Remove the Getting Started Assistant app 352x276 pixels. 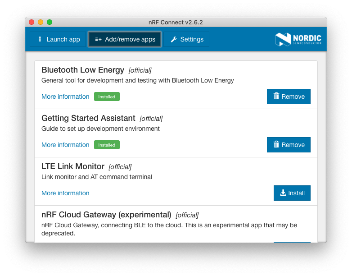[289, 145]
